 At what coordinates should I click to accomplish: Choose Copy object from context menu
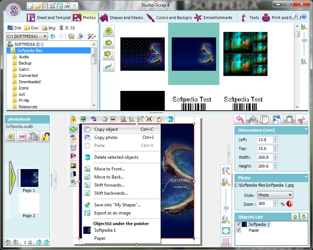click(x=121, y=129)
